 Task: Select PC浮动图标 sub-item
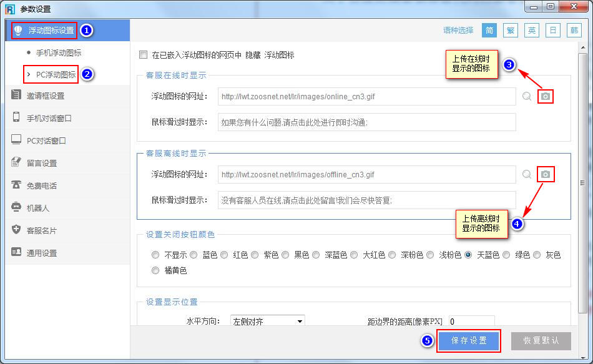coord(56,74)
